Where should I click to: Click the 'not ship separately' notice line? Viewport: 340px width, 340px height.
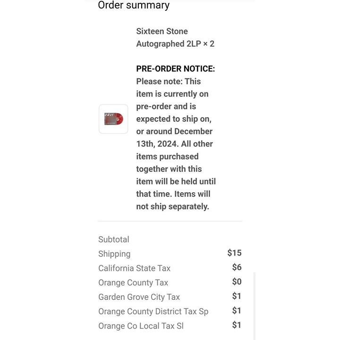(x=173, y=206)
